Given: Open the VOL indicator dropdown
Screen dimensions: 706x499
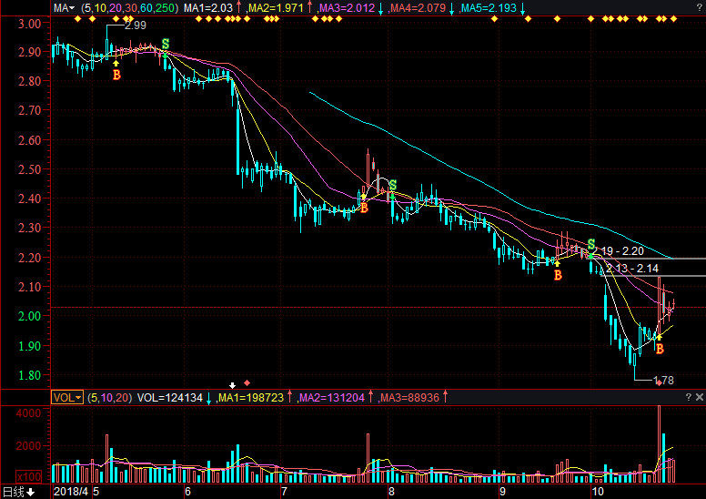Looking at the screenshot, I should click(x=67, y=398).
